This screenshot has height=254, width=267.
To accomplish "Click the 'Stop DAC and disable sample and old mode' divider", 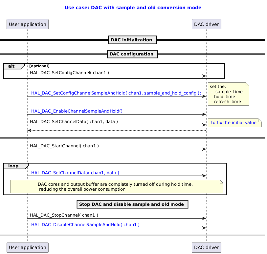I will click(132, 204).
